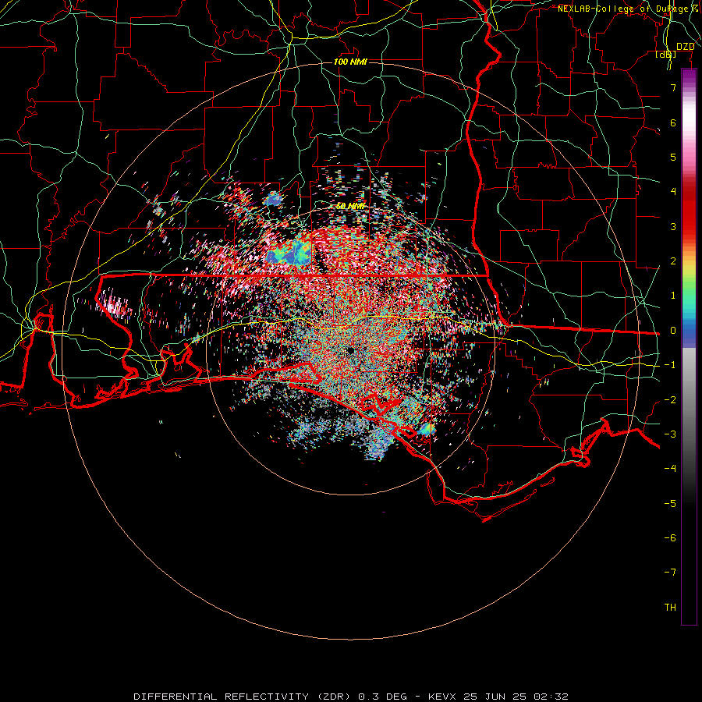The height and width of the screenshot is (702, 702).
Task: Click the -2 value on color scale
Action: 670,400
